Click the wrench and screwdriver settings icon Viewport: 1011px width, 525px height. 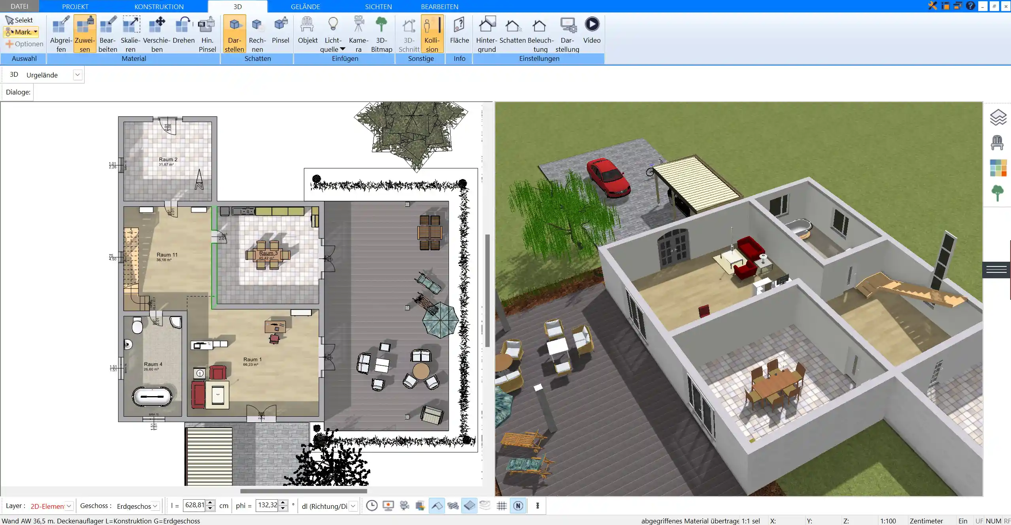tap(932, 6)
